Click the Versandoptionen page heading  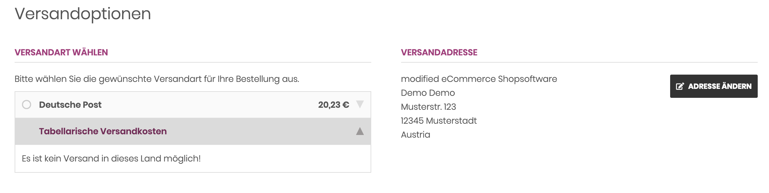pyautogui.click(x=83, y=14)
